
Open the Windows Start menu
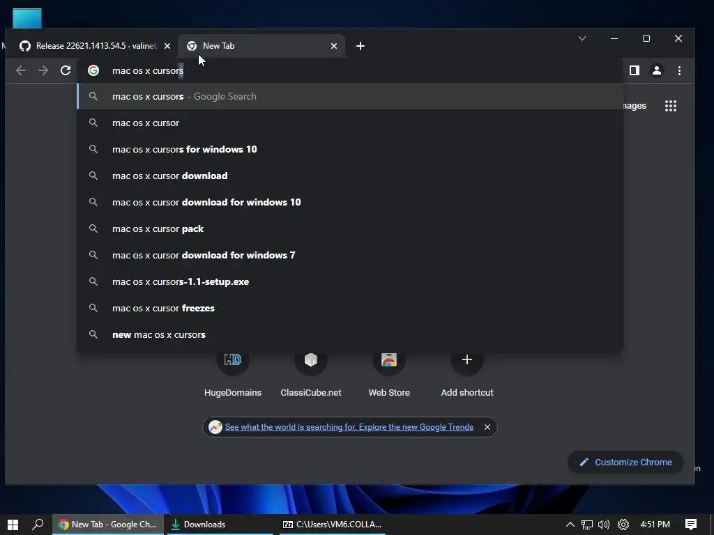click(13, 525)
